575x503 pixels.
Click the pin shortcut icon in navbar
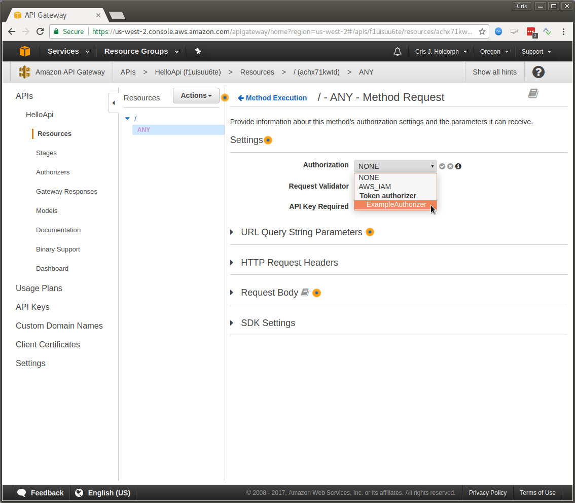198,51
